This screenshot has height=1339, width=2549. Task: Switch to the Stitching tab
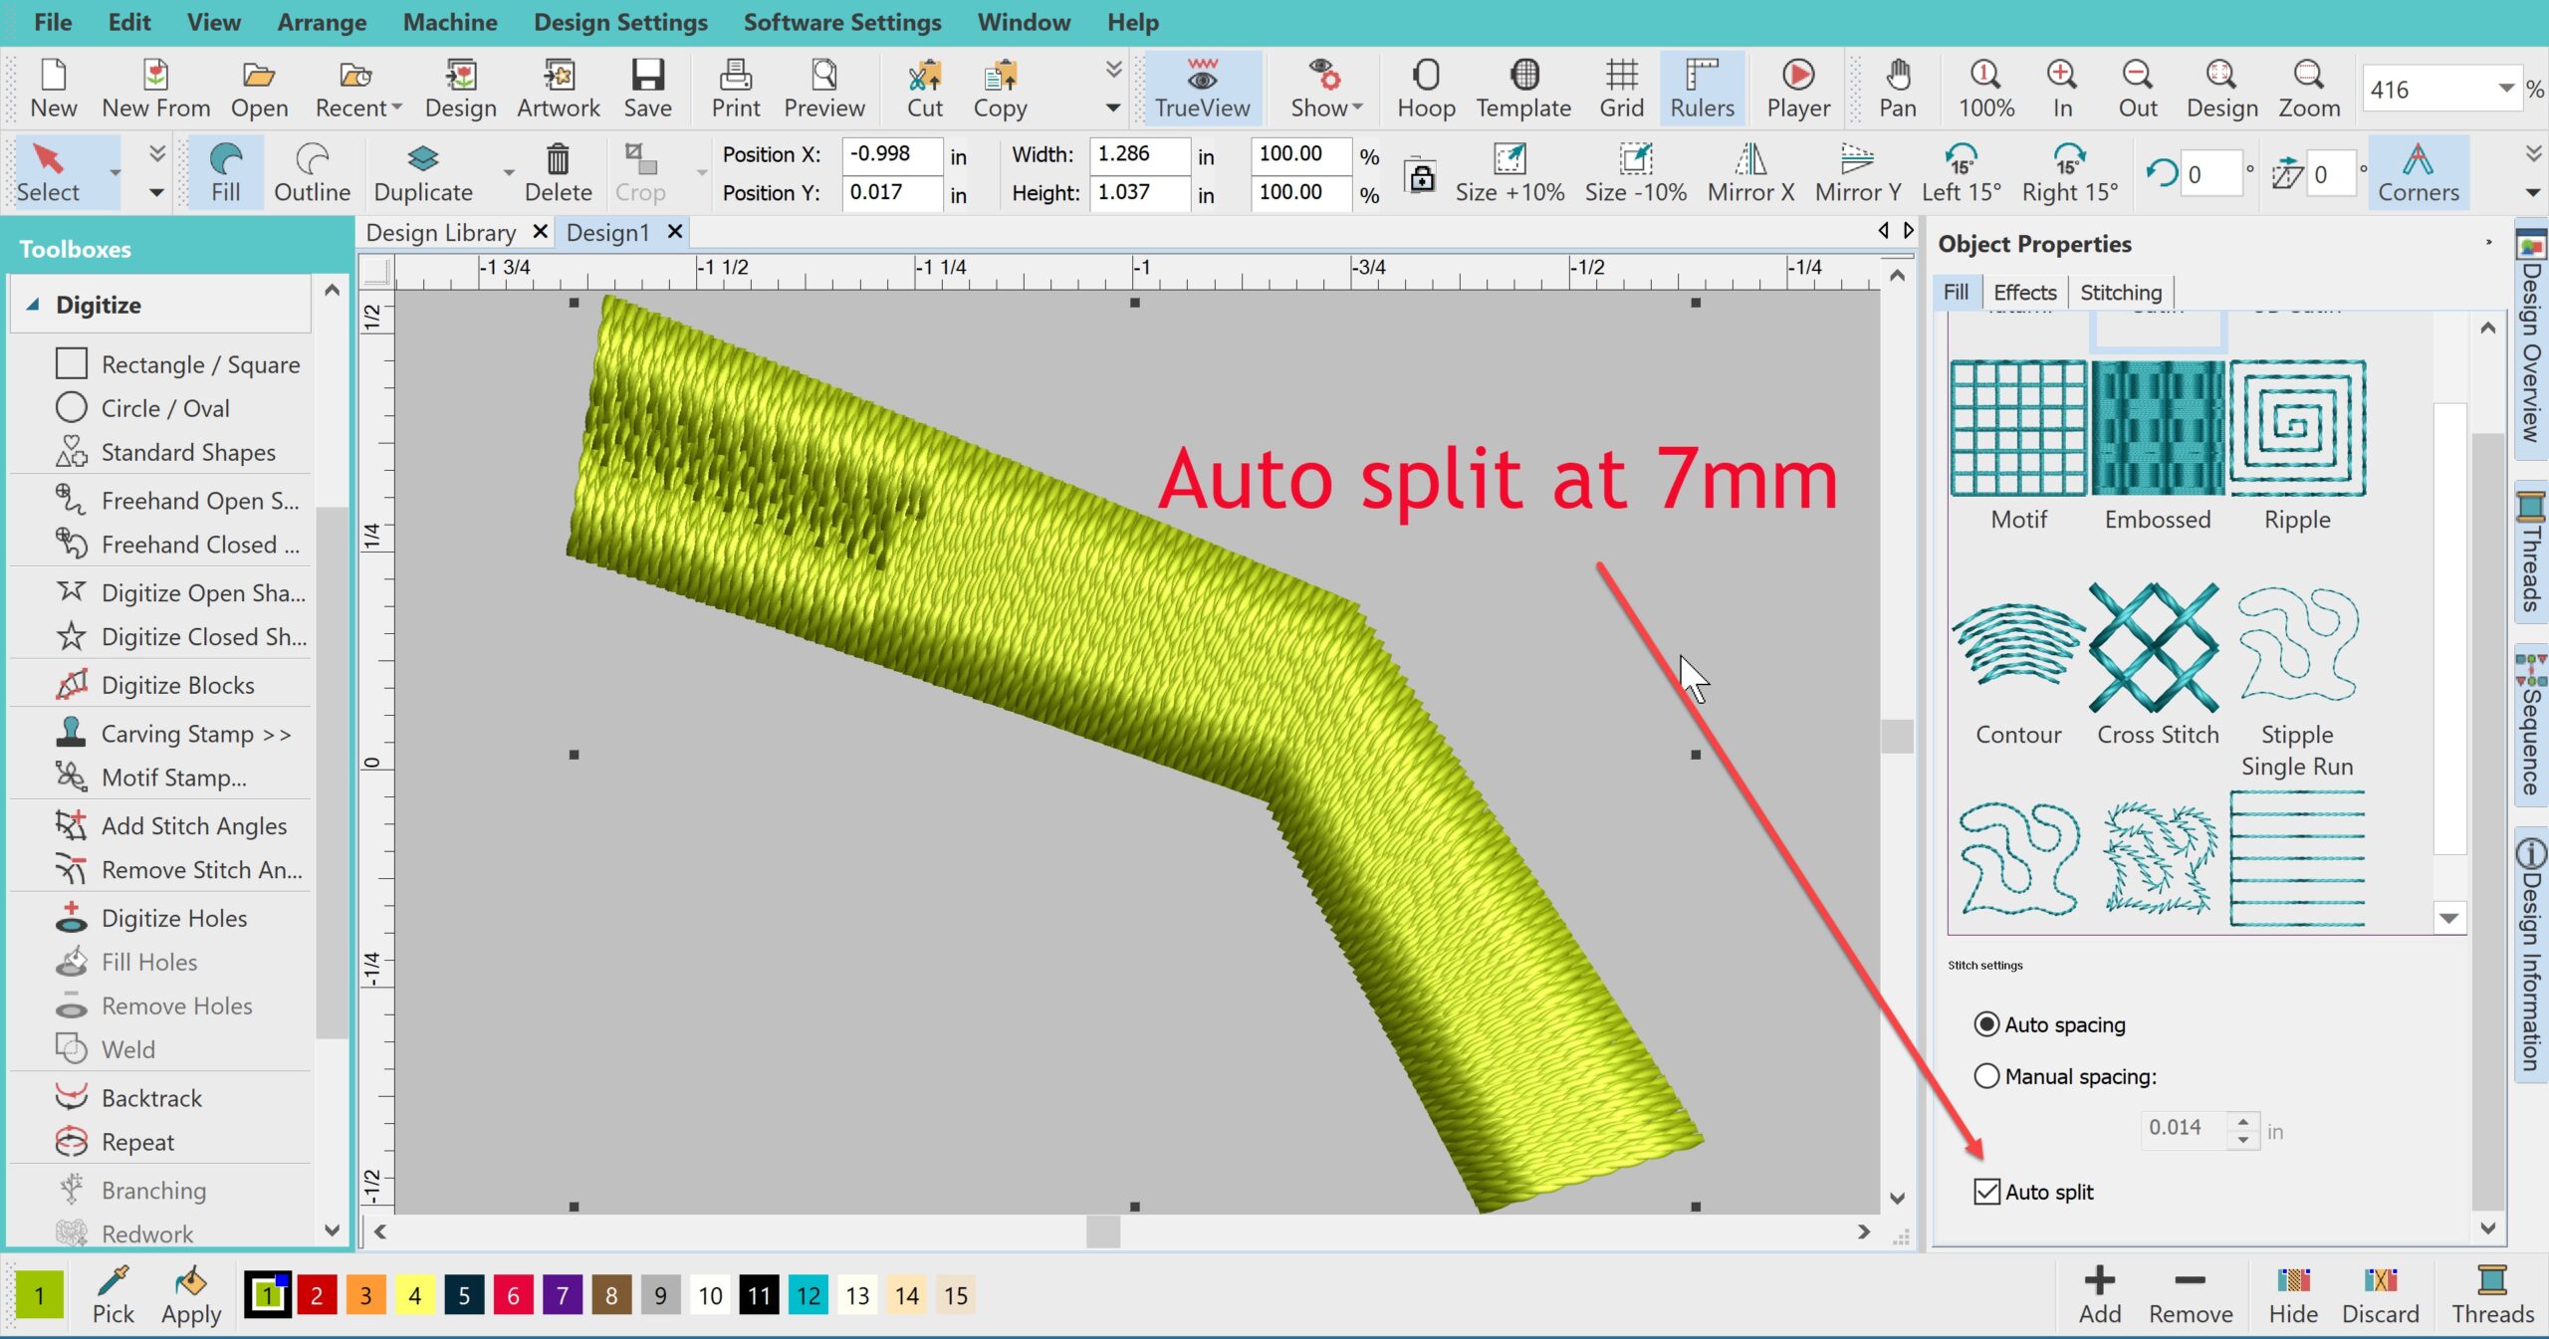click(x=2121, y=292)
